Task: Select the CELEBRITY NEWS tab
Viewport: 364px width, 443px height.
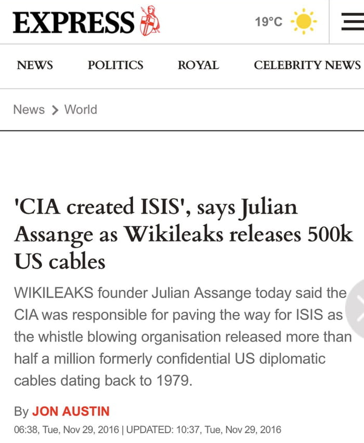Action: pos(307,65)
